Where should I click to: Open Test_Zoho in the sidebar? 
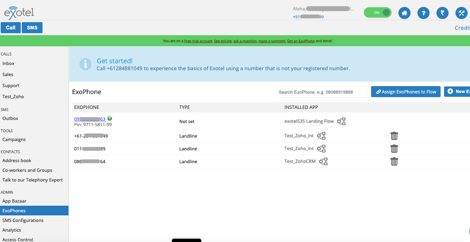[13, 96]
